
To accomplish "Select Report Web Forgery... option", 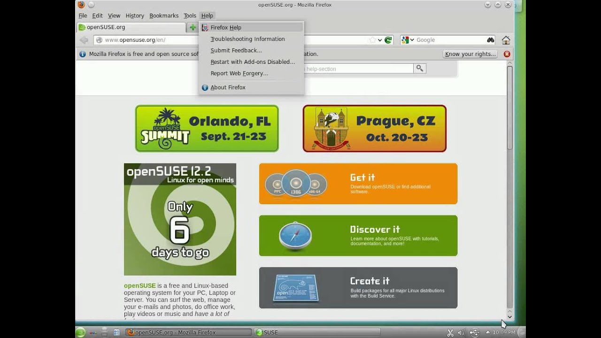I will pyautogui.click(x=251, y=73).
